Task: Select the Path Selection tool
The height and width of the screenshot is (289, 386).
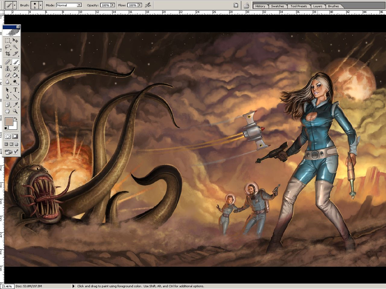Action: [x=8, y=90]
